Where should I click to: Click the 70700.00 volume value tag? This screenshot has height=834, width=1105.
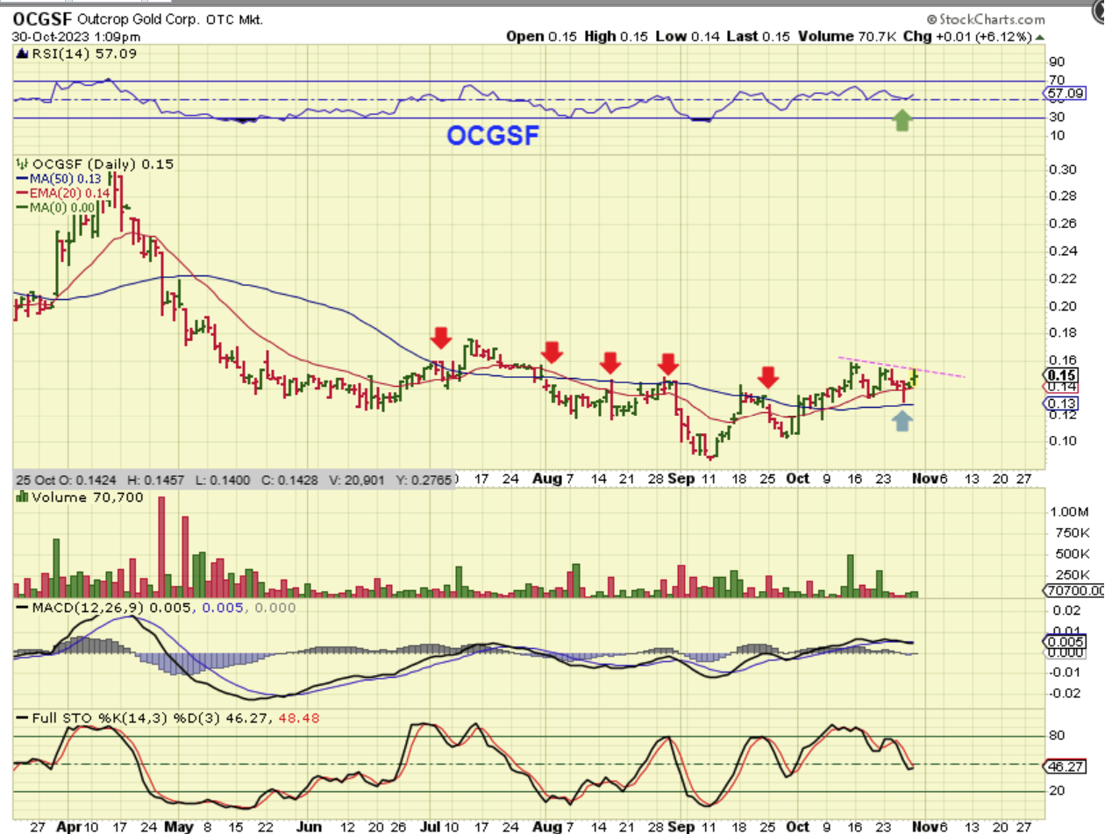click(1075, 591)
